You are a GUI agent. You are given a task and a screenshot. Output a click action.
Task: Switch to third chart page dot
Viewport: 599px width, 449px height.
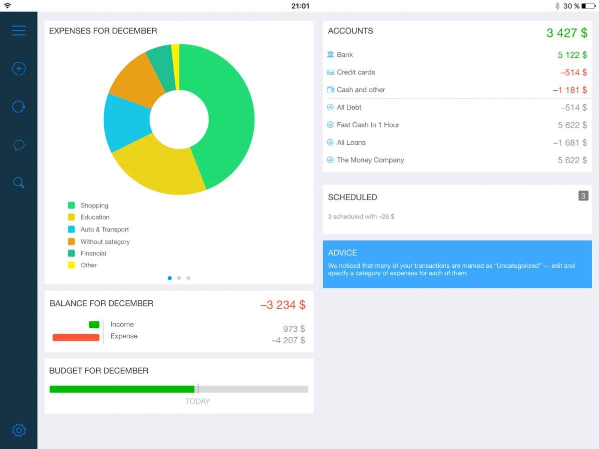click(188, 278)
